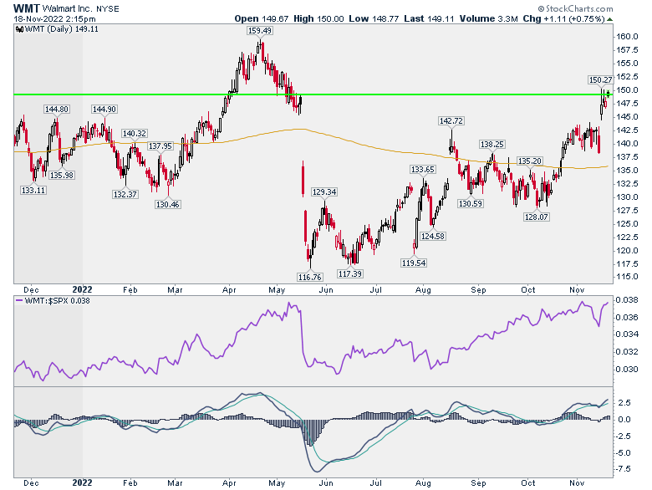Click the High 150.00 value in header
Viewport: 652px width, 490px height.
pos(318,18)
